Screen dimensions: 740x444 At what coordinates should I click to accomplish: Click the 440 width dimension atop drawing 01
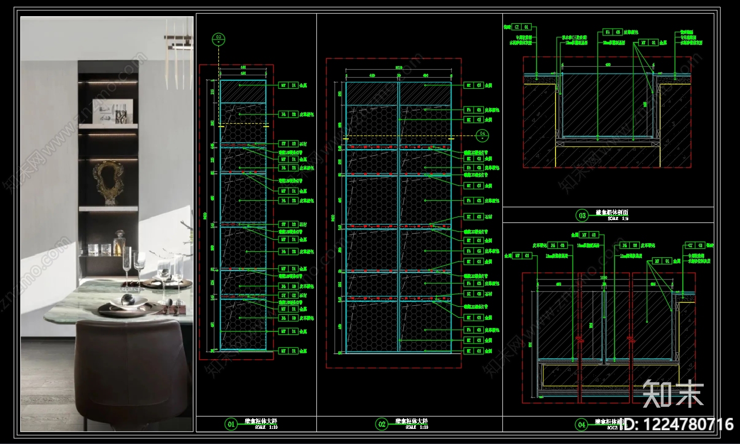243,67
